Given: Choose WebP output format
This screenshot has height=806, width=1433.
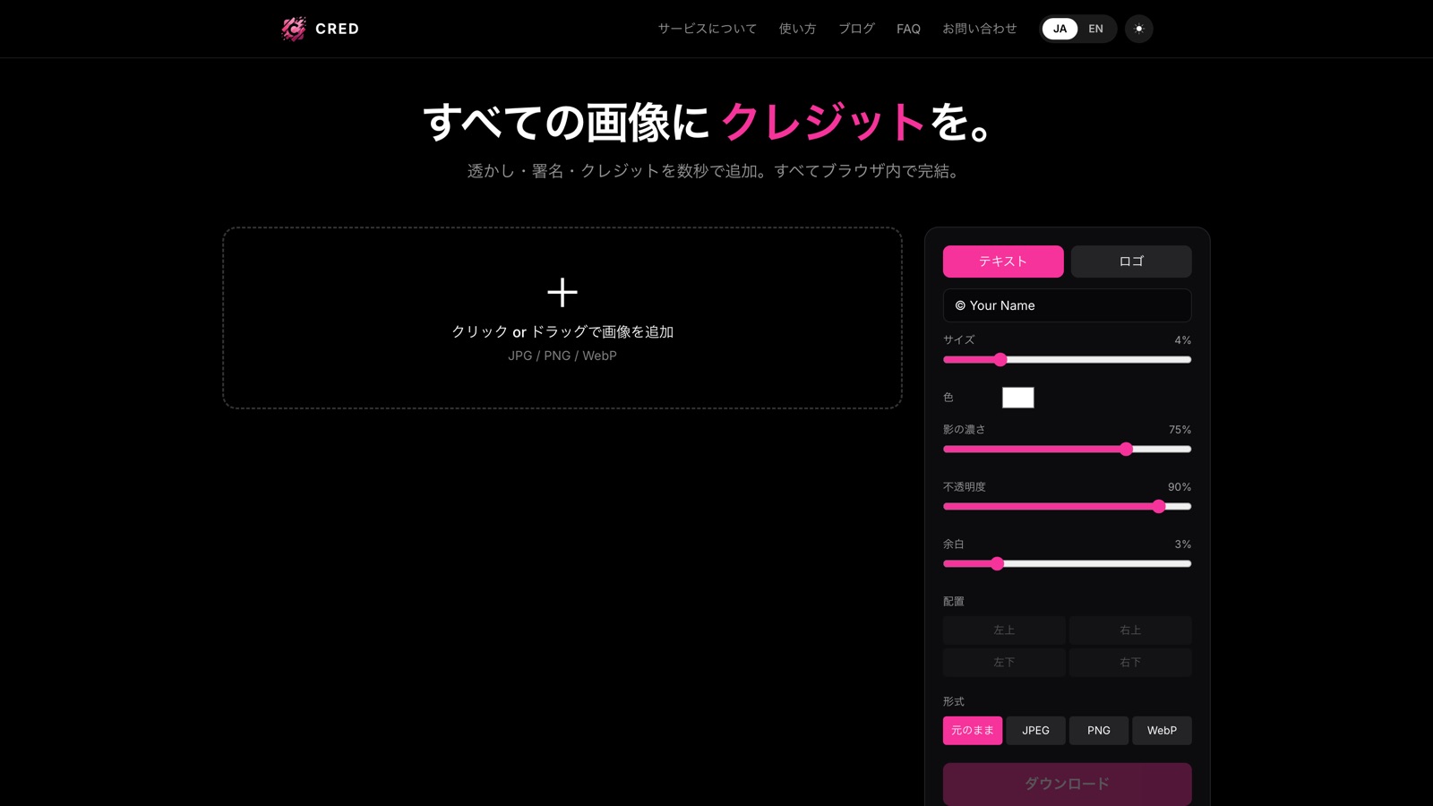Looking at the screenshot, I should (x=1162, y=731).
